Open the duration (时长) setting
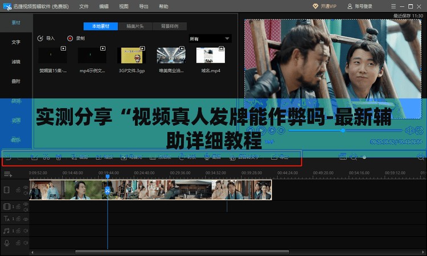 pyautogui.click(x=187, y=157)
